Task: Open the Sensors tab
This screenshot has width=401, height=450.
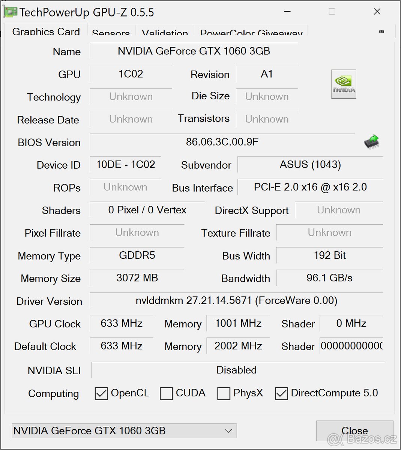Action: click(111, 31)
